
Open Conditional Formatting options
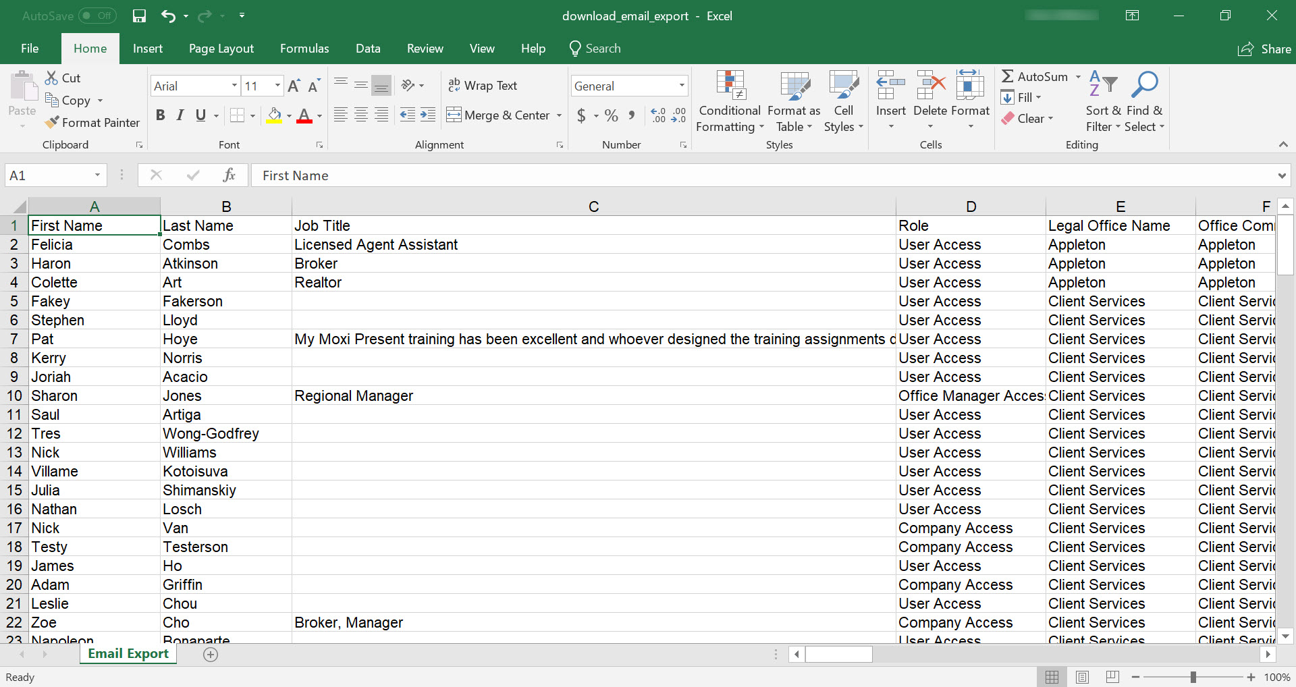730,101
